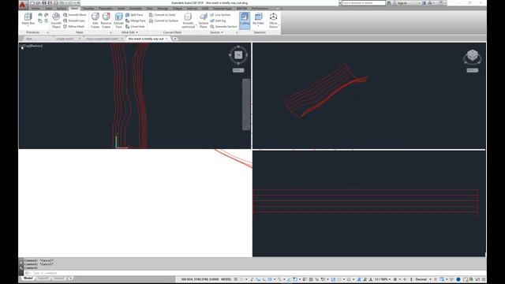505x284 pixels.
Task: Select the Section Plane tool
Action: 204,21
